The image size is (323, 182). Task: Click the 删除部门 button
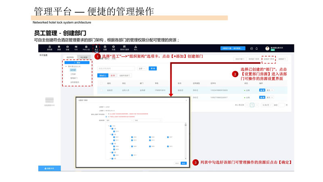click(282, 59)
